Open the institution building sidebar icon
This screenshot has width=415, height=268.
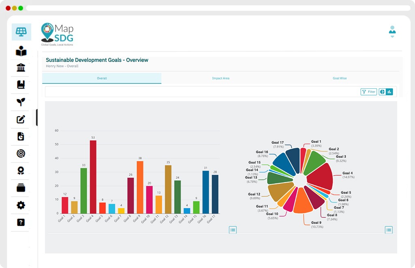tap(21, 68)
